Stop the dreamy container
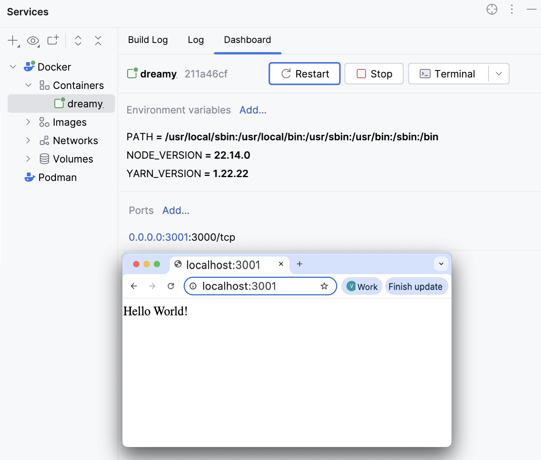The image size is (541, 460). coord(374,74)
